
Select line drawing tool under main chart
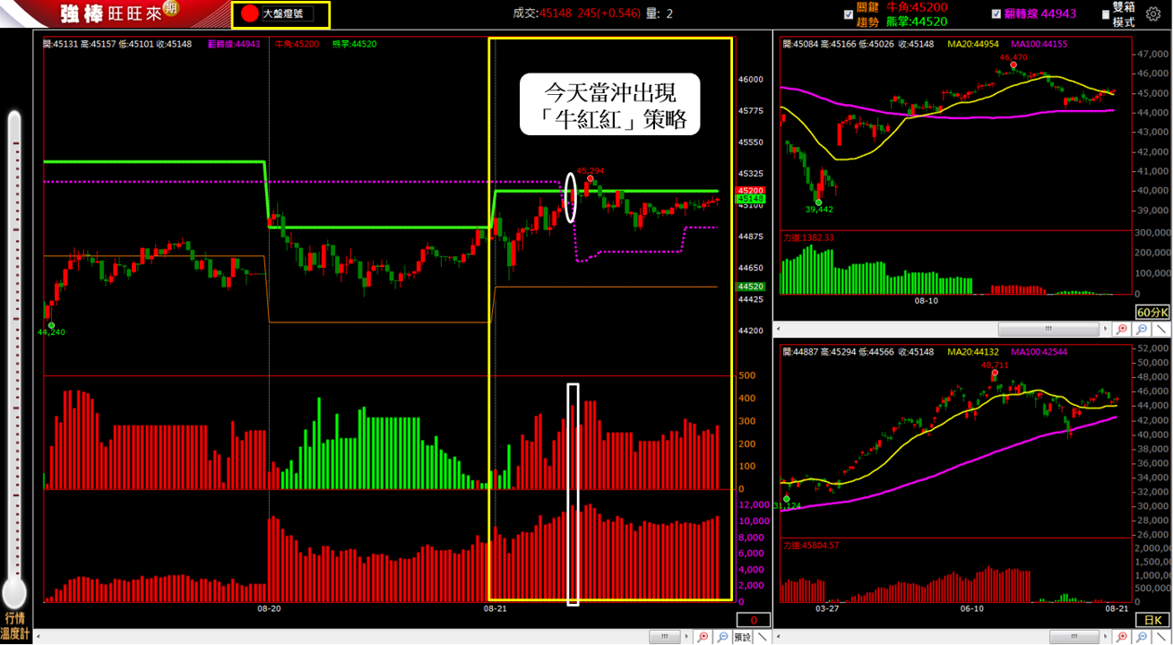tap(762, 637)
